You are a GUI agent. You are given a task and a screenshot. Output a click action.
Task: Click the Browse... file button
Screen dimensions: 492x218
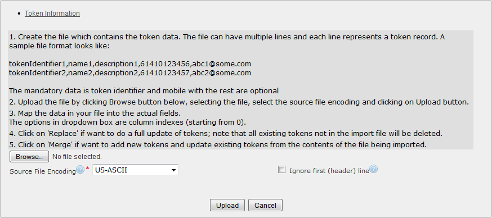pyautogui.click(x=29, y=157)
